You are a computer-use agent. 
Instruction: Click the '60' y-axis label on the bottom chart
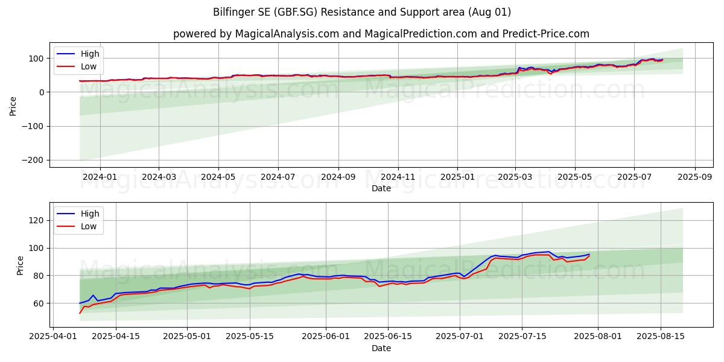[40, 303]
